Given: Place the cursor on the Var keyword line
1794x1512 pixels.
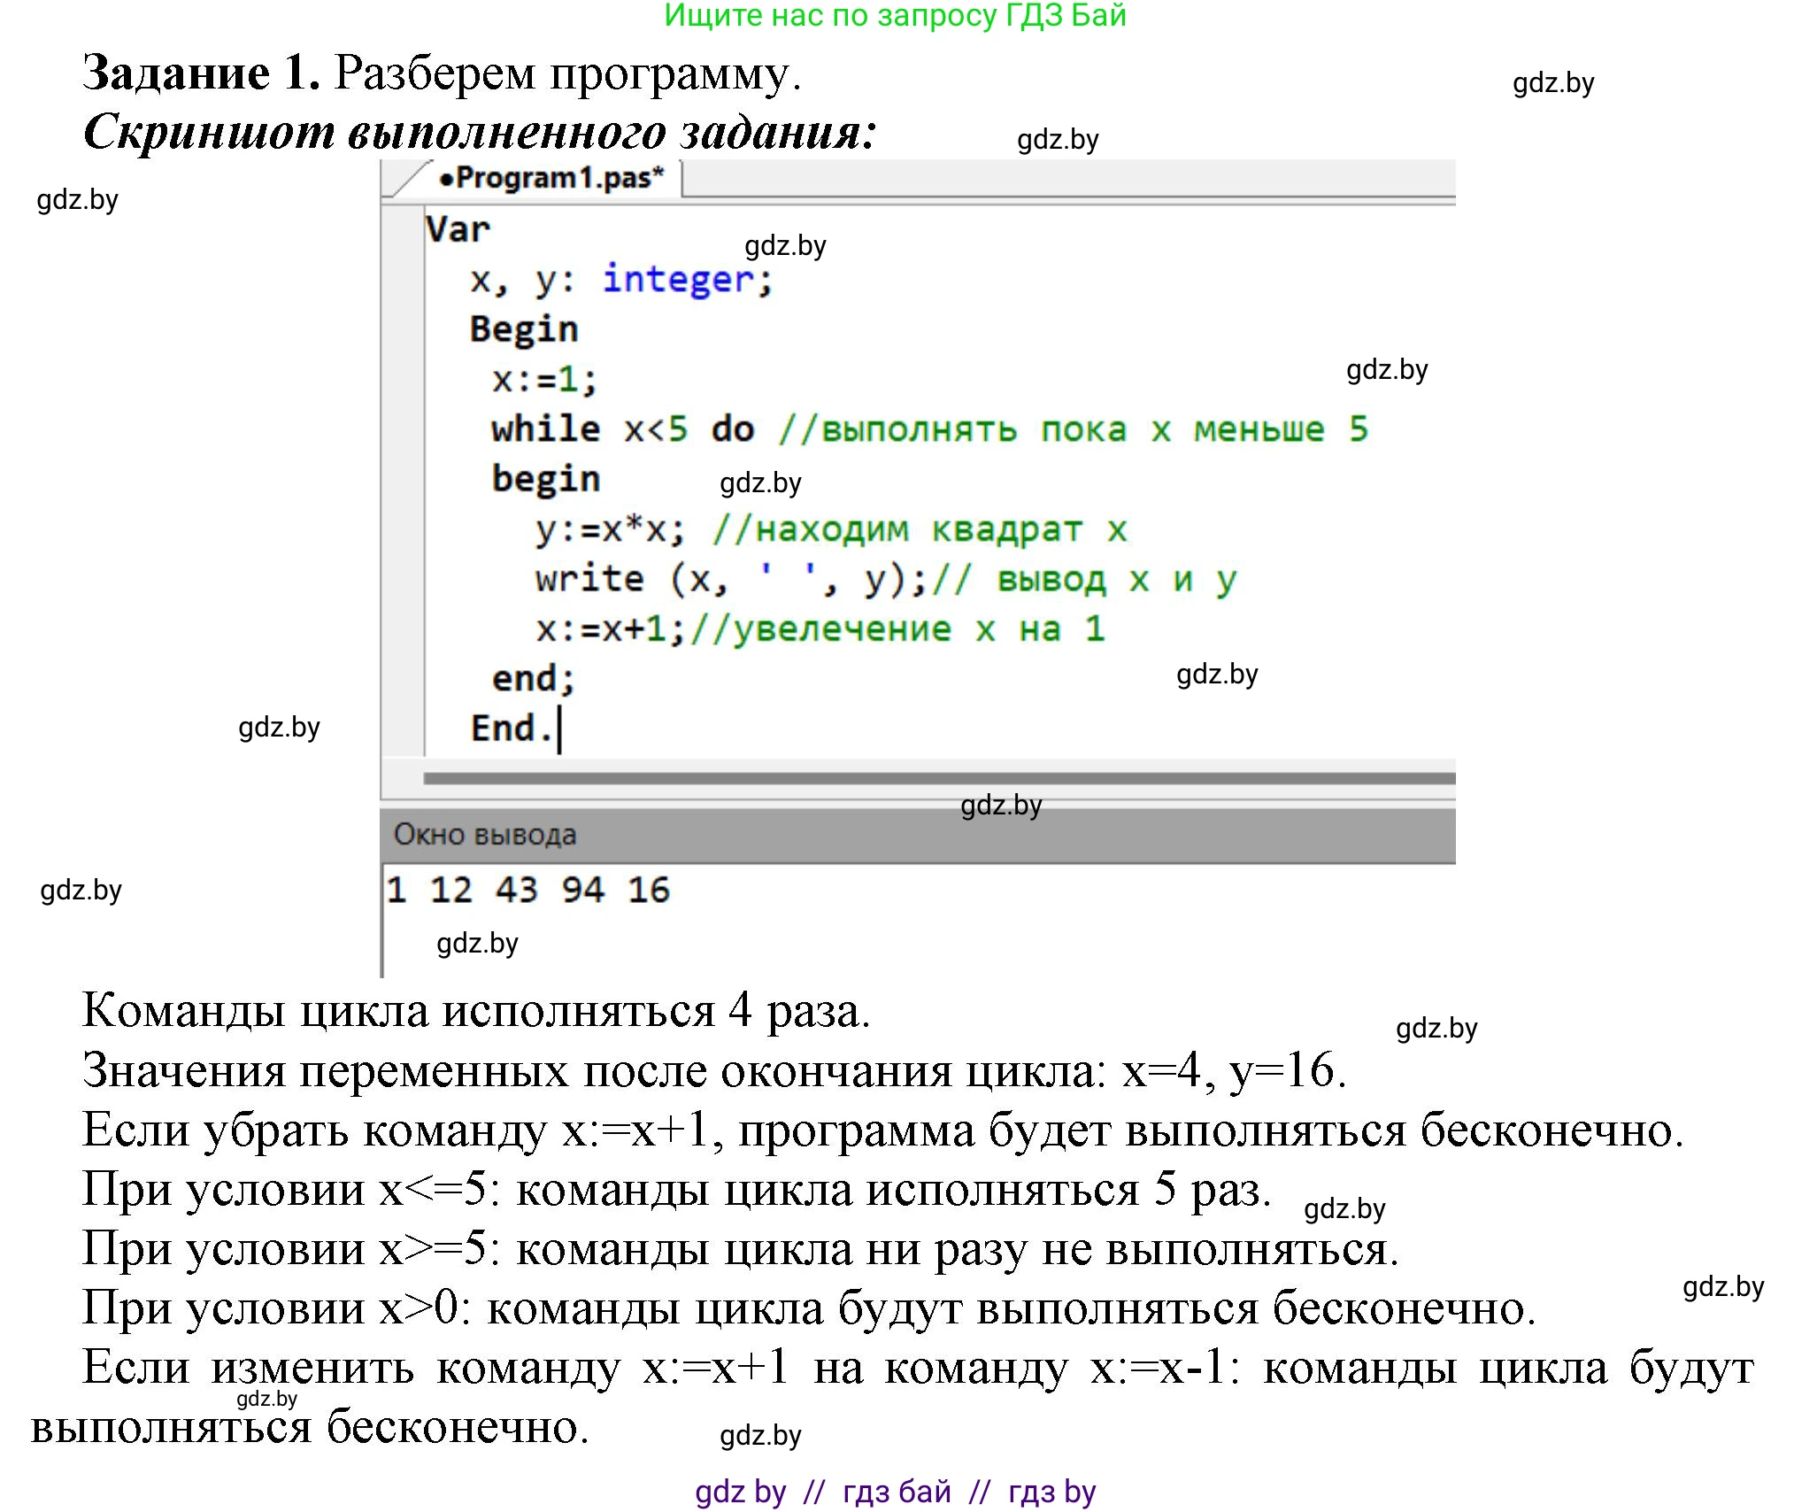Looking at the screenshot, I should (x=458, y=229).
